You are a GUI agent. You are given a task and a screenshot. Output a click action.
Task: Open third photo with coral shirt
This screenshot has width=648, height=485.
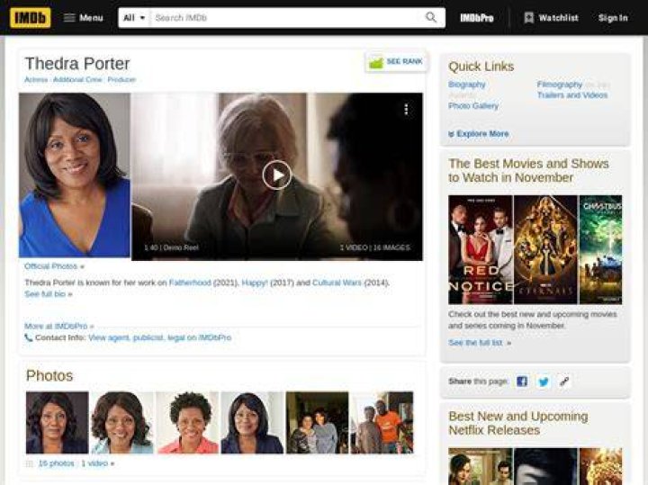click(x=187, y=422)
